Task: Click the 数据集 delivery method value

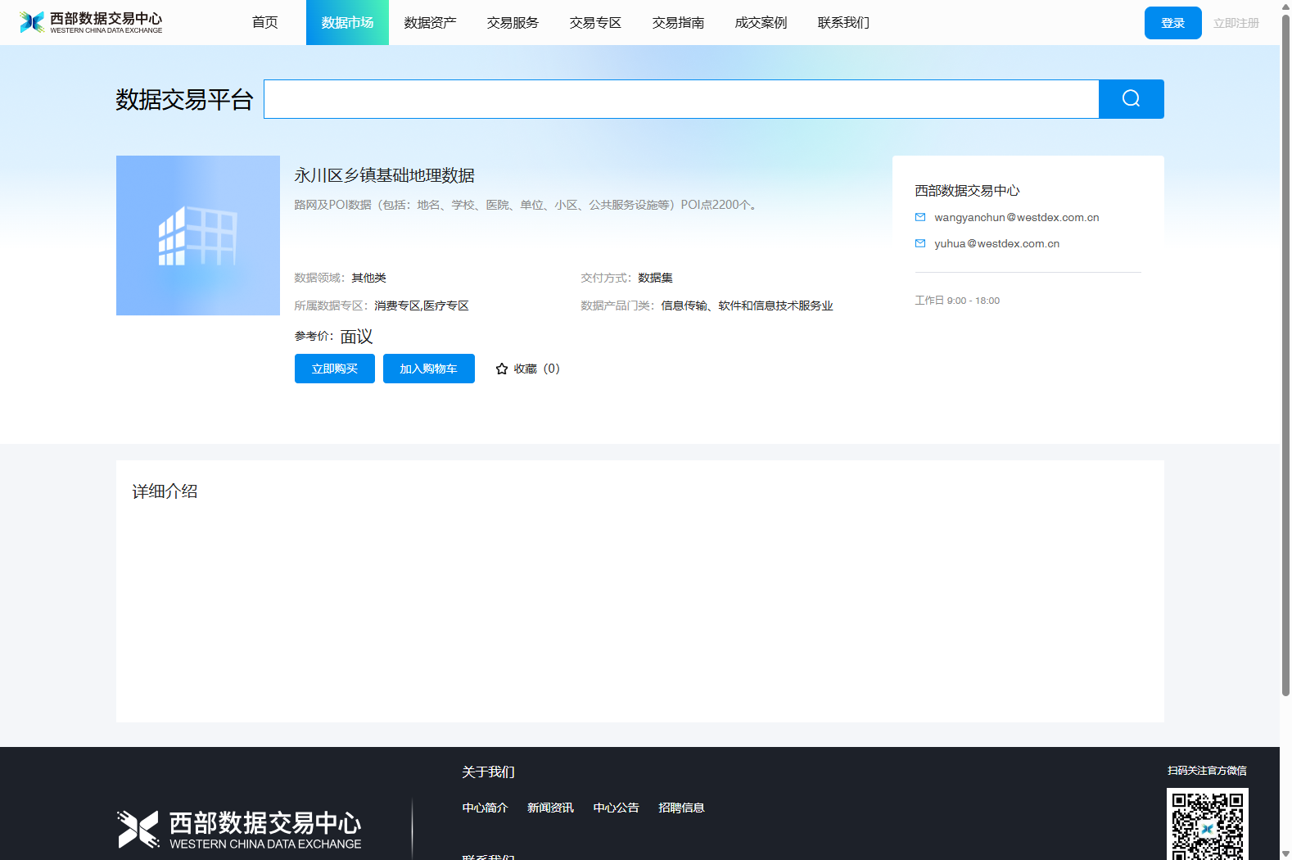Action: (655, 278)
